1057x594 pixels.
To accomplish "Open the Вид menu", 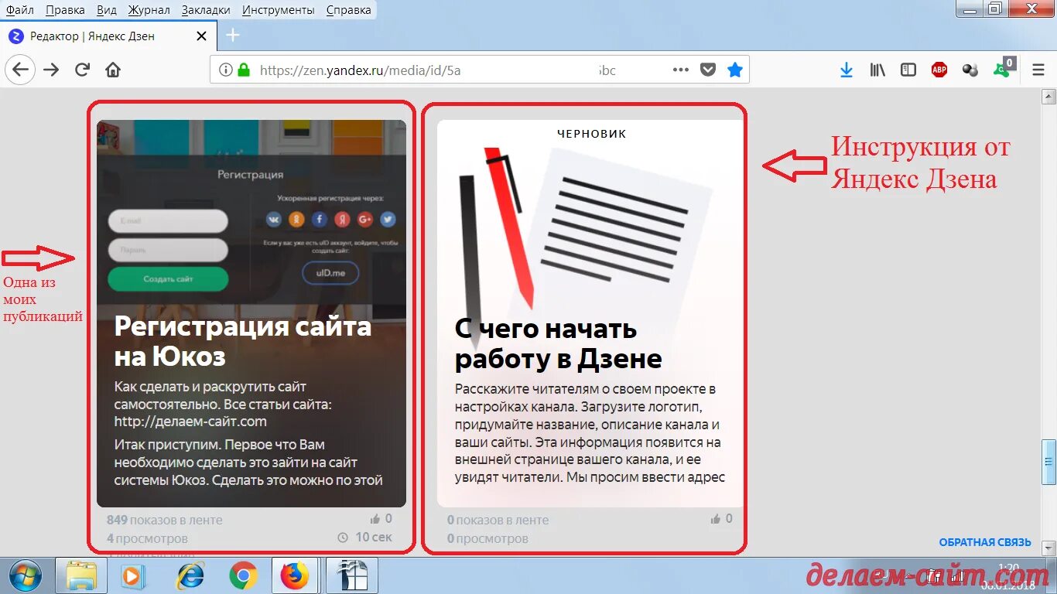I will [x=107, y=10].
